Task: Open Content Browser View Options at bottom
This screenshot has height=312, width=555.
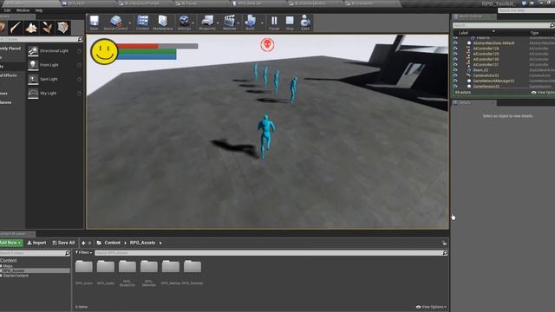Action: pos(431,307)
